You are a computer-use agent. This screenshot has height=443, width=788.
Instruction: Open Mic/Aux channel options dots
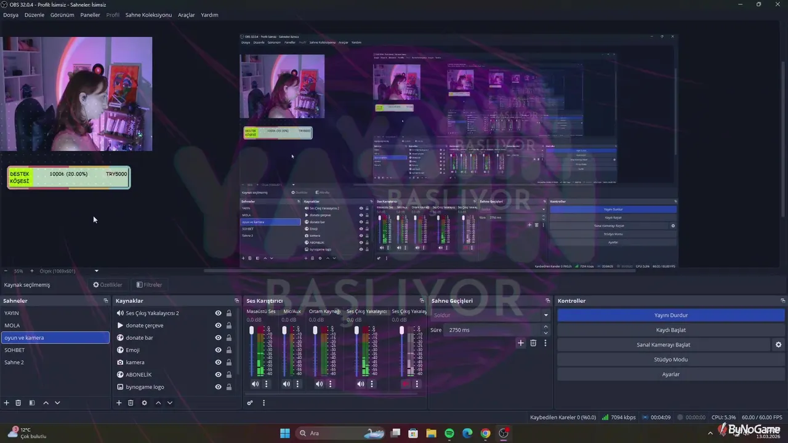click(x=298, y=384)
